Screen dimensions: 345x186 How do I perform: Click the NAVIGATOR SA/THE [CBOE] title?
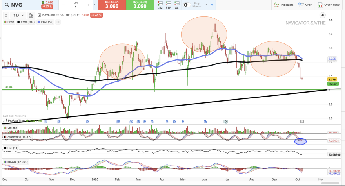(x=62, y=15)
